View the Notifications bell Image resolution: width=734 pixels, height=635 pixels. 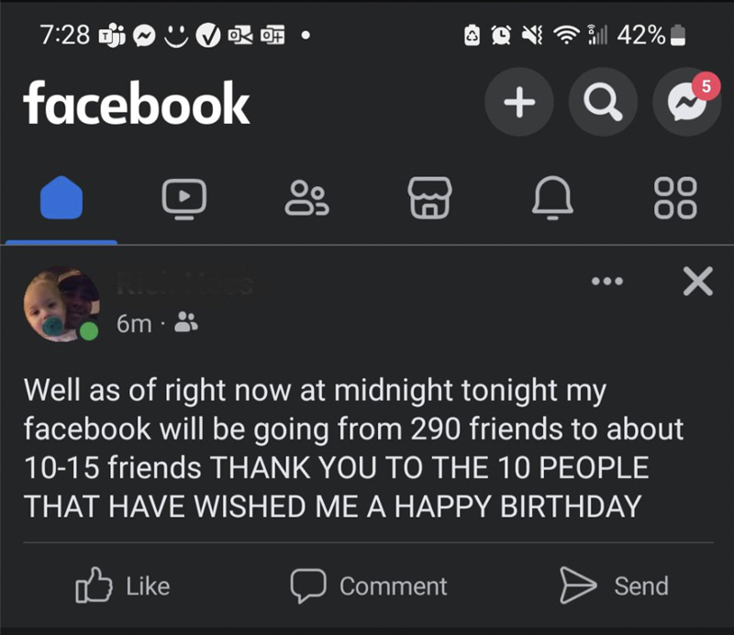552,196
